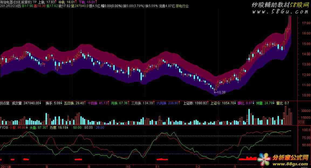The width and height of the screenshot is (311, 168).
Task: Click the 拐点量 indicator name
Action: (5, 103)
